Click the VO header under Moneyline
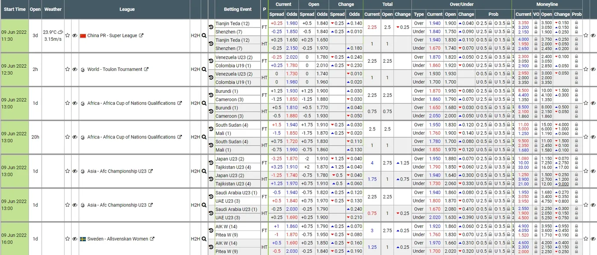The image size is (597, 255). 536,14
